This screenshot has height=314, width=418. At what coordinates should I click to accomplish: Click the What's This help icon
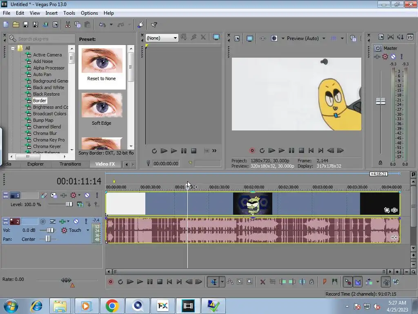(x=154, y=25)
